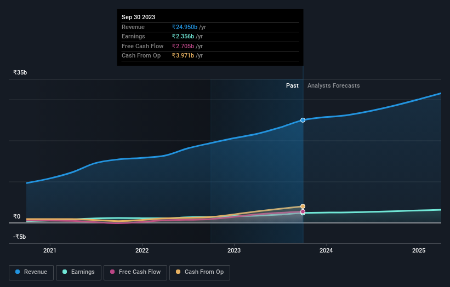Click the ₹2.705b free cash flow value
This screenshot has height=287, width=450.
[183, 46]
